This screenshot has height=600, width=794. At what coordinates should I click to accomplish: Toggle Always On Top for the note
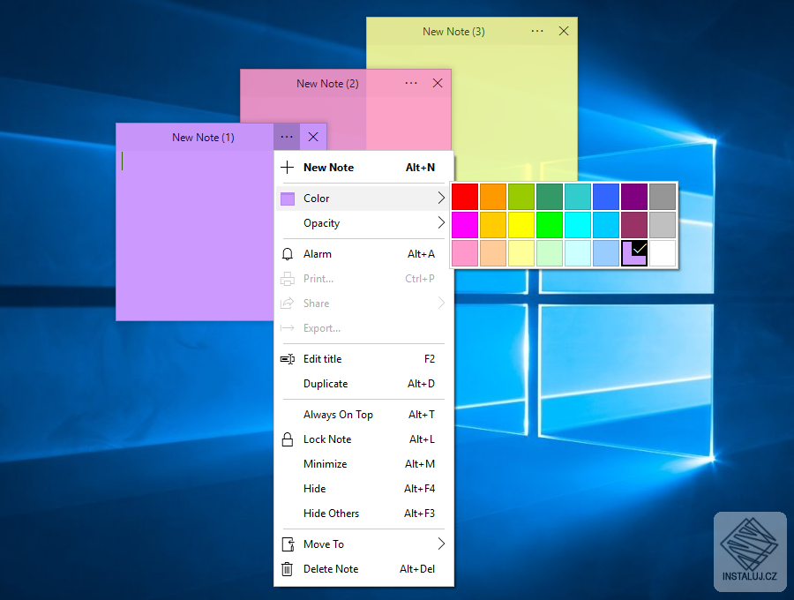coord(338,415)
